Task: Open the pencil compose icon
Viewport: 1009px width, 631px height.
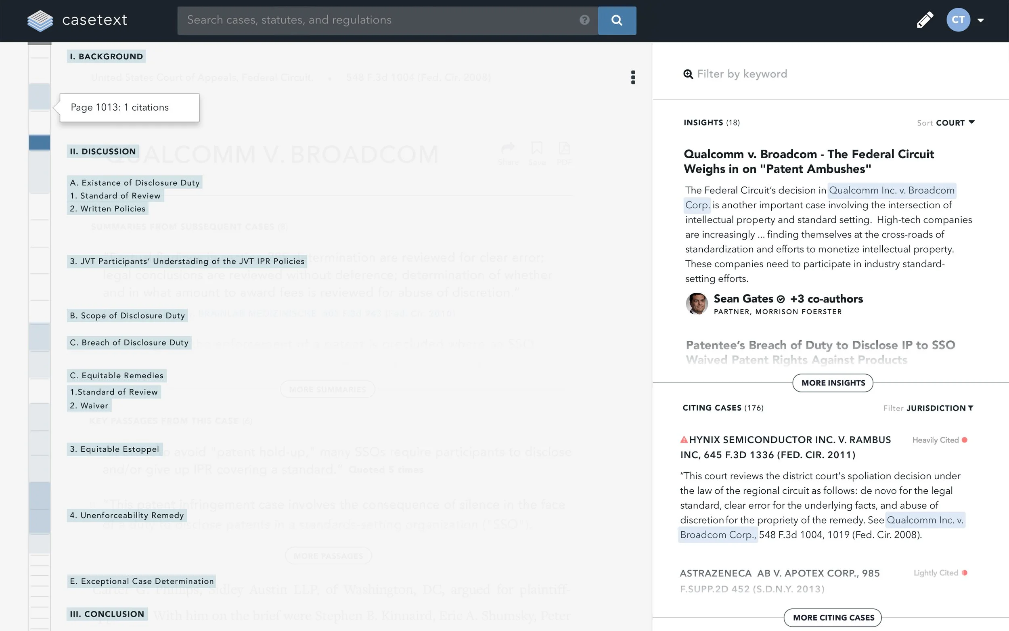Action: point(924,20)
